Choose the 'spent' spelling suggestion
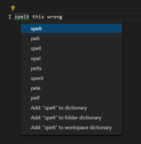The height and width of the screenshot is (144, 141). click(71, 78)
